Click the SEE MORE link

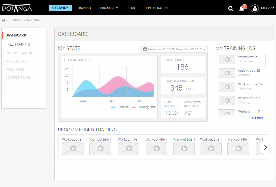[258, 118]
